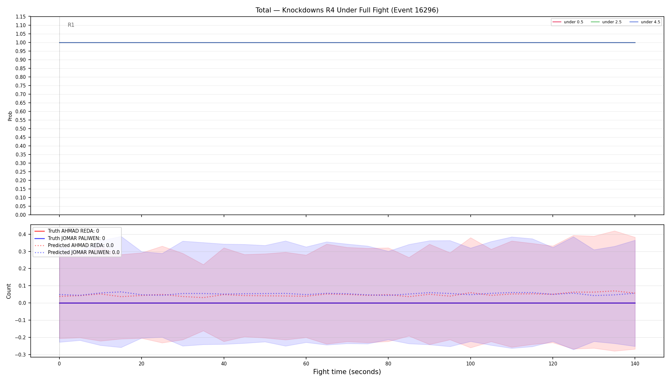671x383 pixels.
Task: Click the R1 round marker label
Action: click(71, 25)
